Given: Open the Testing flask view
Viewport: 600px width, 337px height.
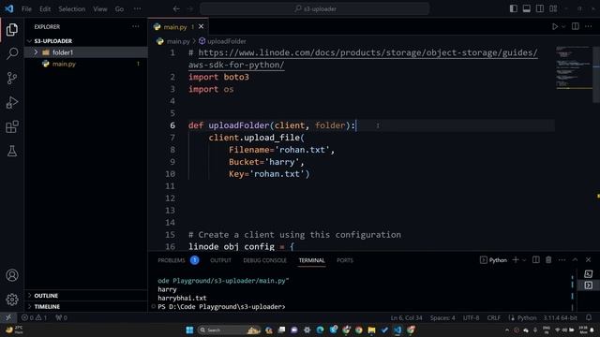Looking at the screenshot, I should [x=12, y=152].
